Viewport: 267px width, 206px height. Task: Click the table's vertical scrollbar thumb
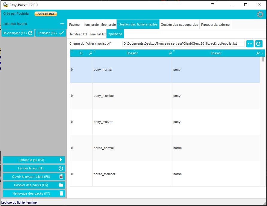263,59
